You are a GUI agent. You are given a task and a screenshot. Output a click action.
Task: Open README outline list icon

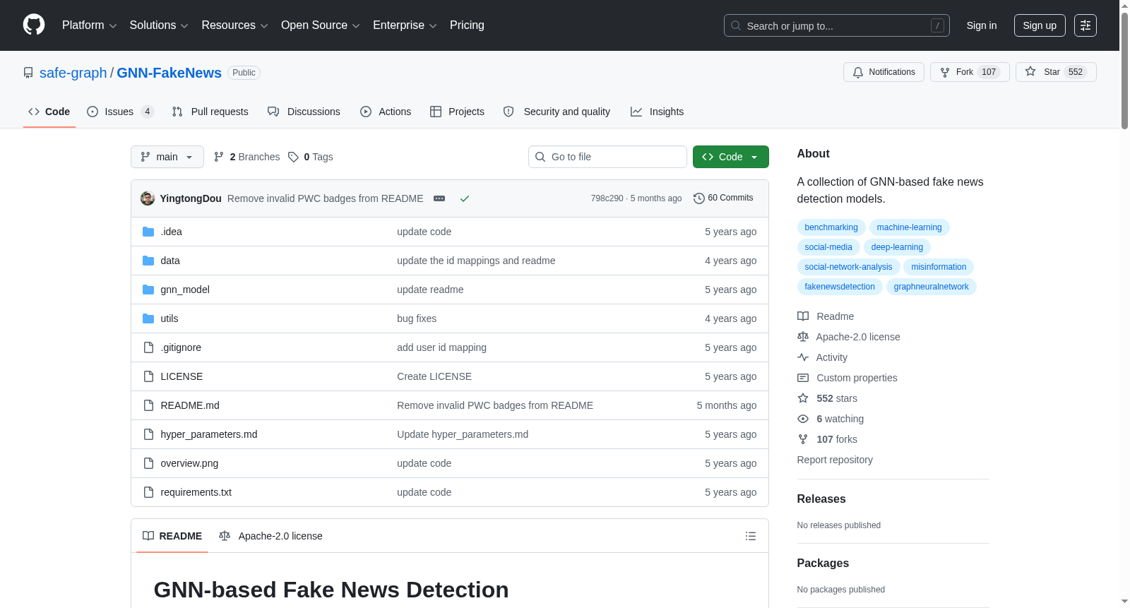(x=751, y=536)
